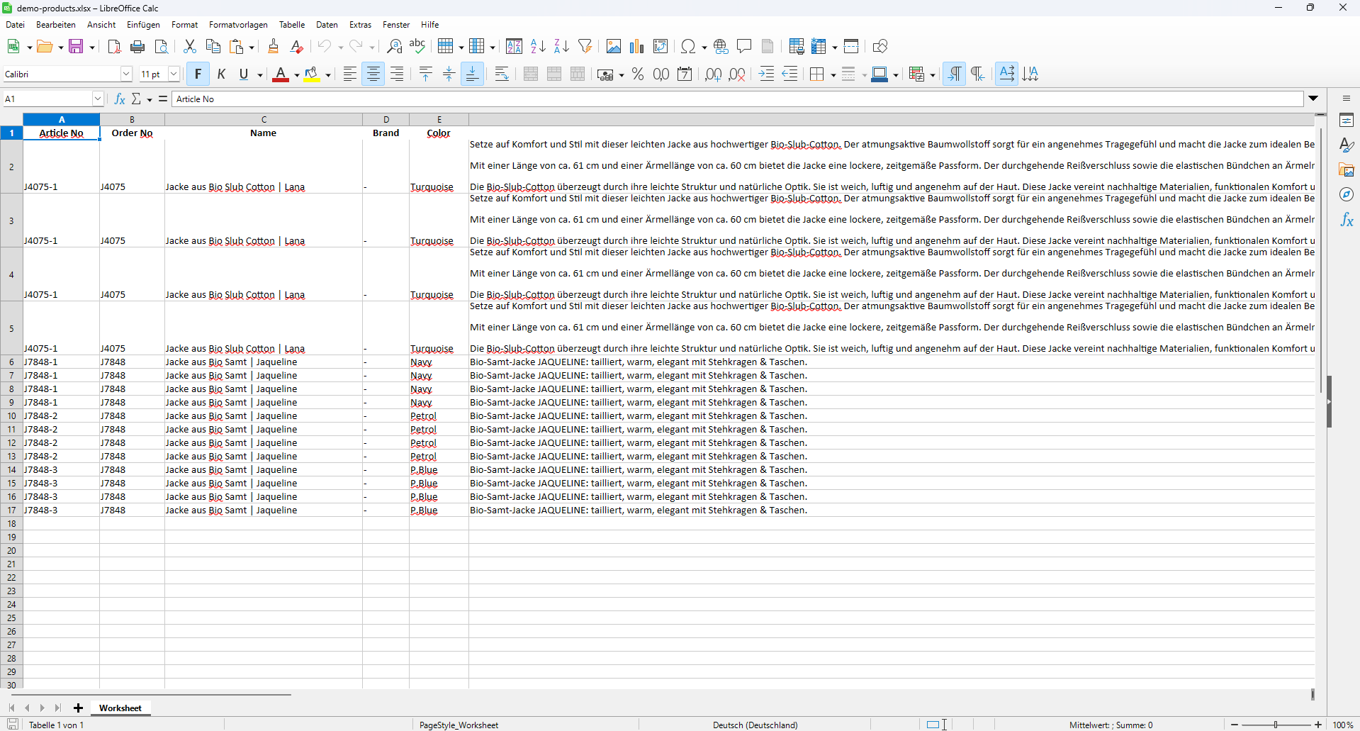Viewport: 1360px width, 731px height.
Task: Open the Sort dialog icon
Action: tap(515, 47)
